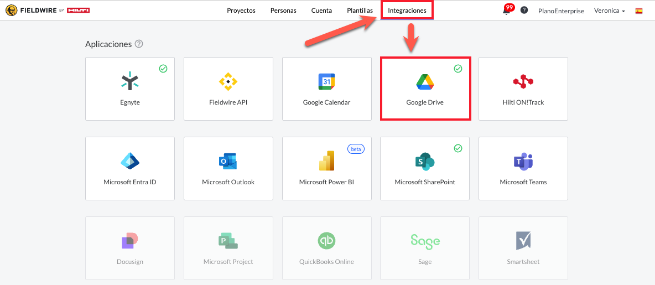Click the Docusign label
Image resolution: width=655 pixels, height=285 pixels.
pyautogui.click(x=130, y=262)
